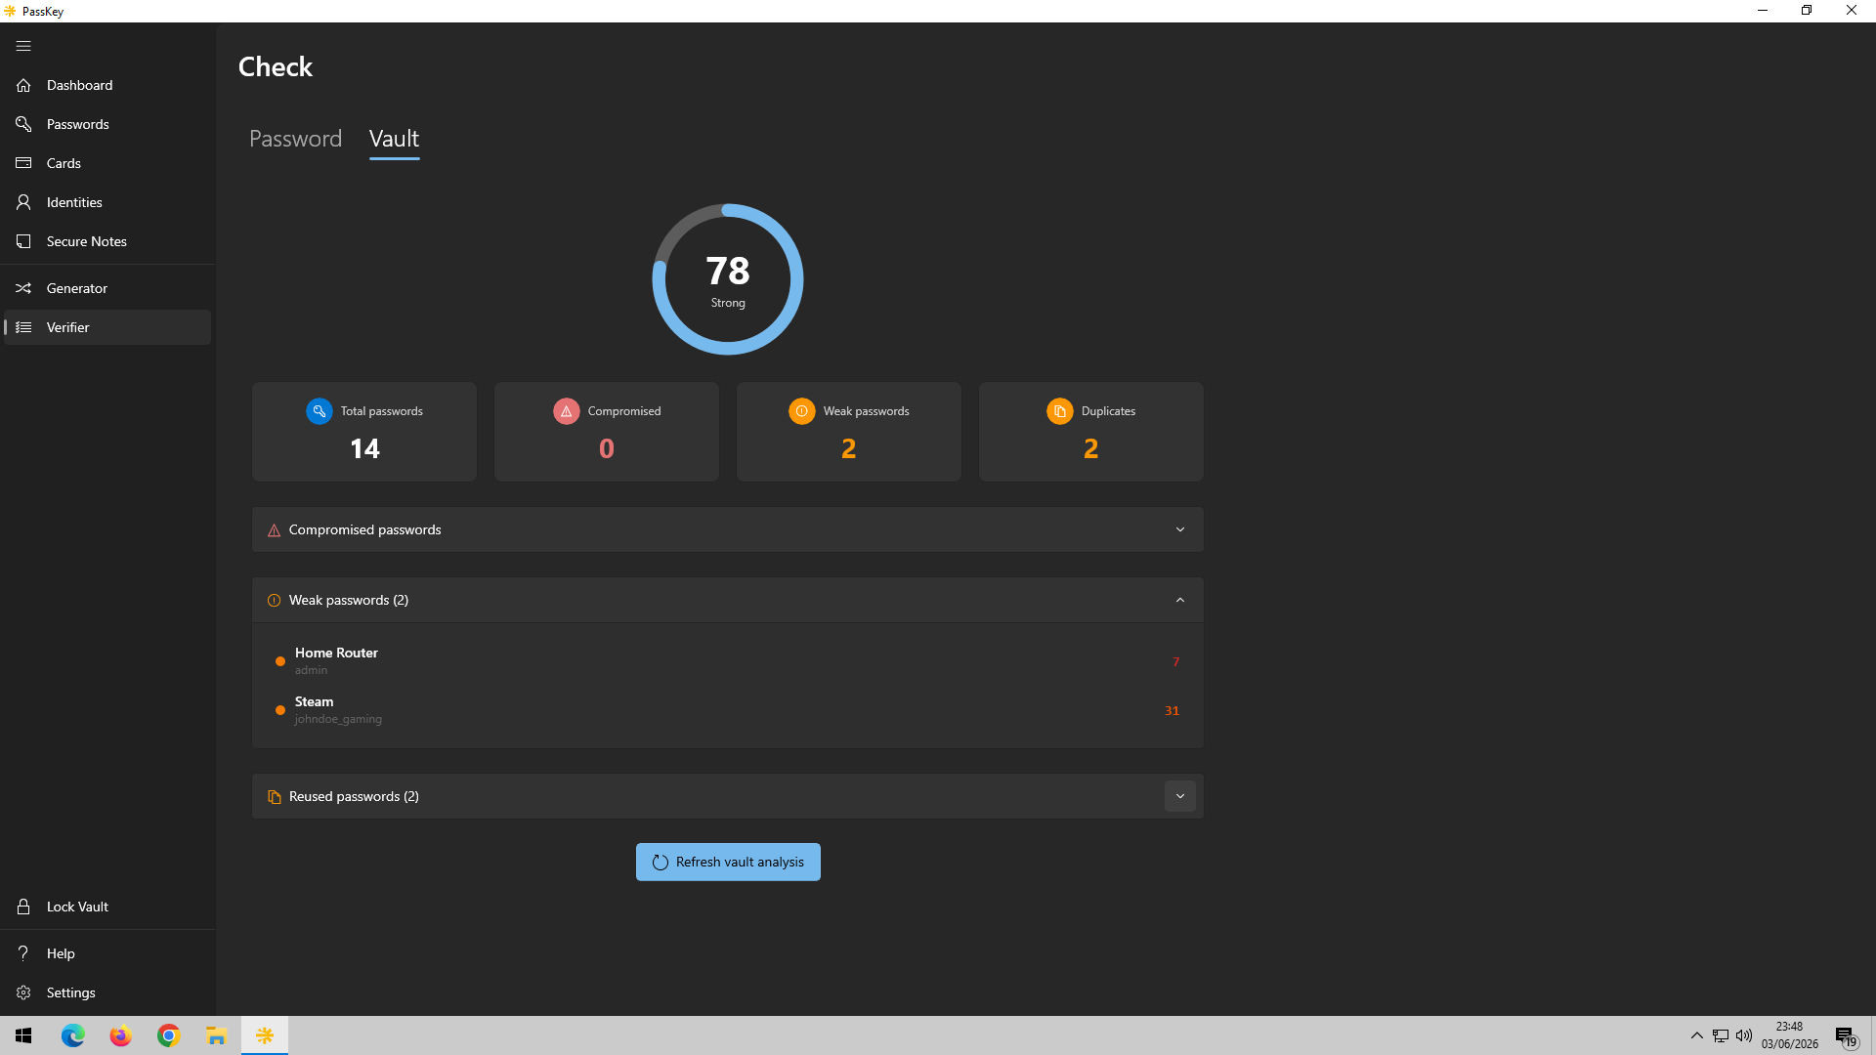
Task: Click the "johndoe_gaming" username text
Action: pos(338,719)
